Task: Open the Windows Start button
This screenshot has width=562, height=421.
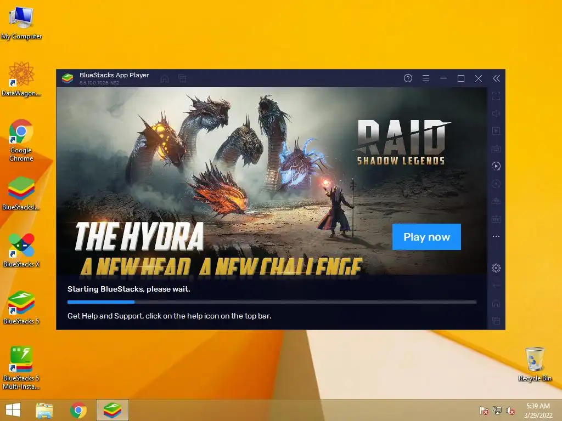Action: 13,409
